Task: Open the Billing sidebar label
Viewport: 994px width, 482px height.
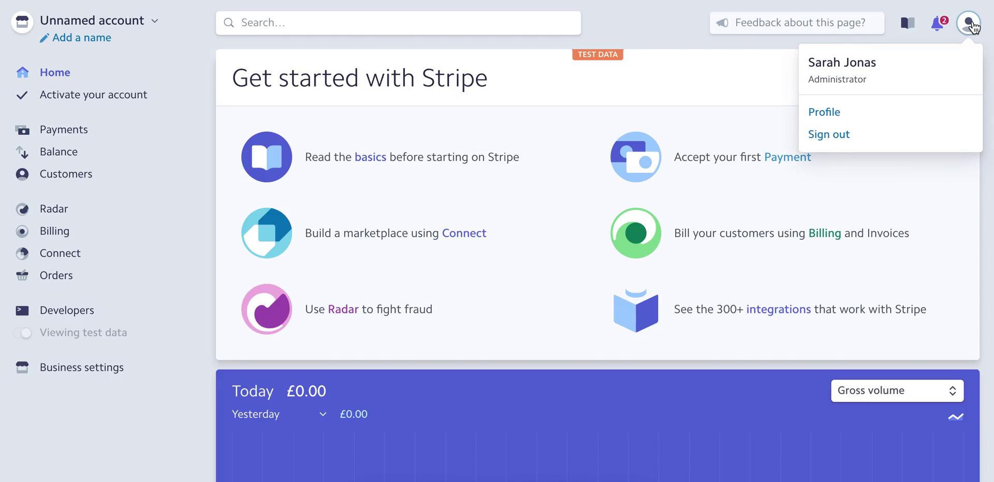Action: [54, 231]
